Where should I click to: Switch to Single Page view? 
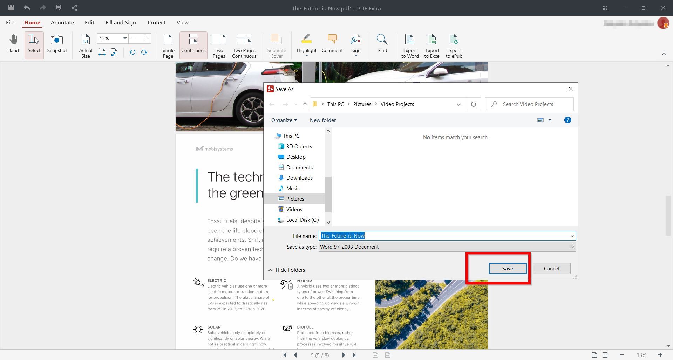pos(168,45)
